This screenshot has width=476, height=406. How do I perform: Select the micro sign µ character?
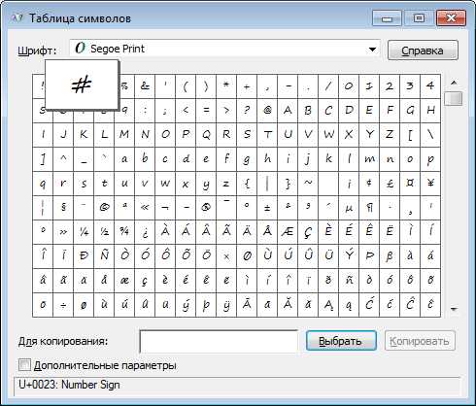(x=349, y=207)
